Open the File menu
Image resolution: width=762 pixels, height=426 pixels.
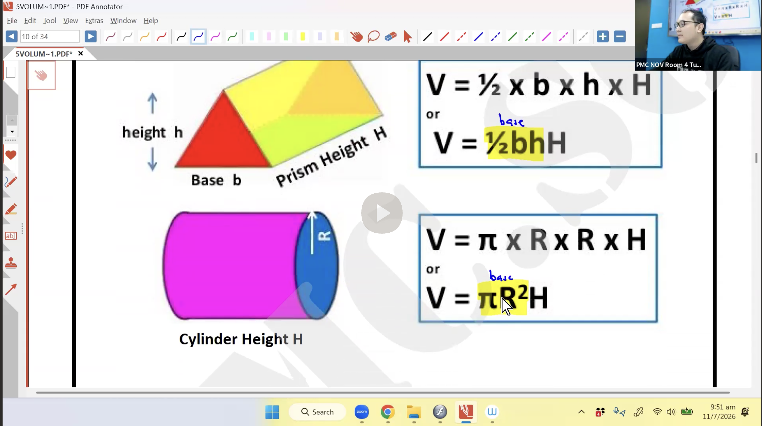(12, 20)
